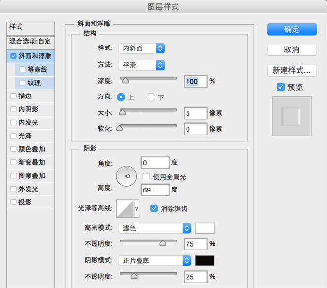327x288 pixels.
Task: Click the 高度 altitude input field
Action: [x=155, y=190]
